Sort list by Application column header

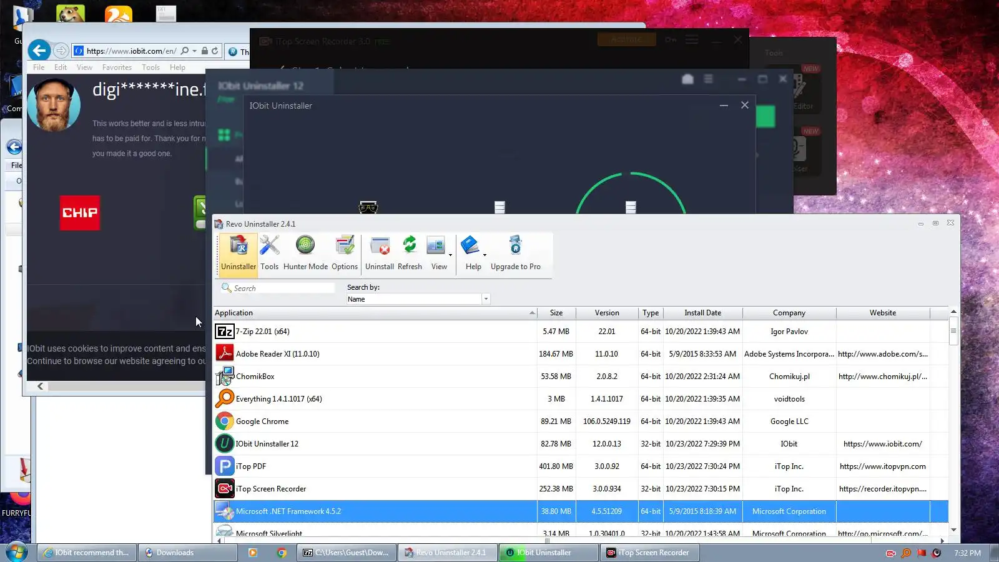(x=375, y=313)
